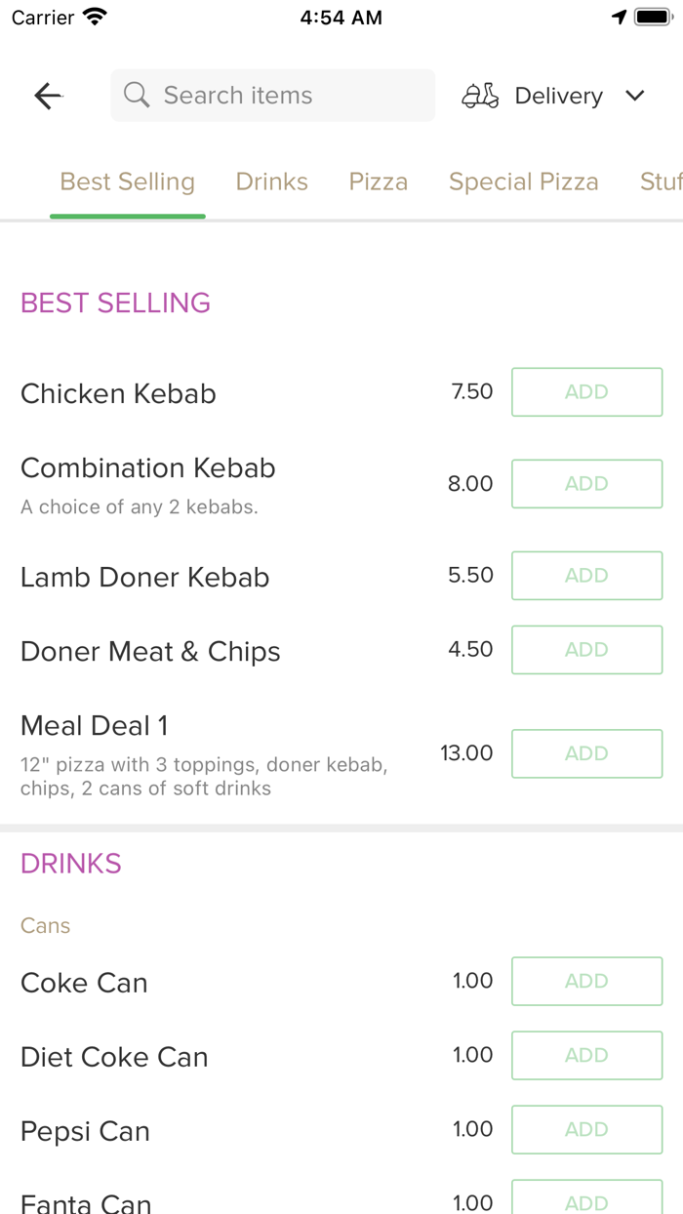Add a Coke Can
Screen dimensions: 683x1214
586,982
